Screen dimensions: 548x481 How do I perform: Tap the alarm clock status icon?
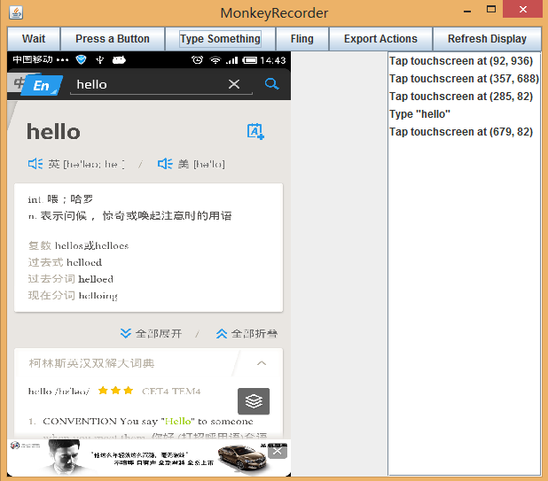[x=197, y=60]
